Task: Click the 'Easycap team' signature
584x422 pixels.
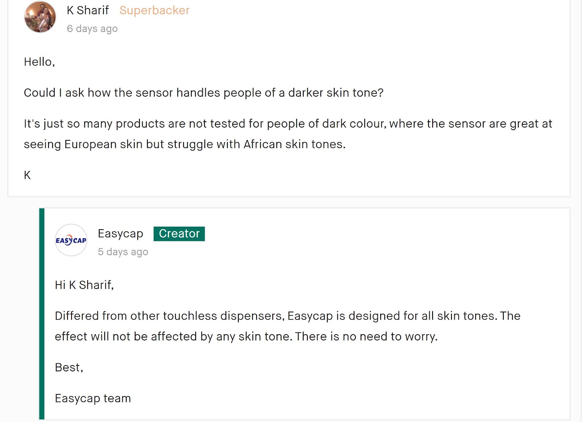Action: point(93,398)
